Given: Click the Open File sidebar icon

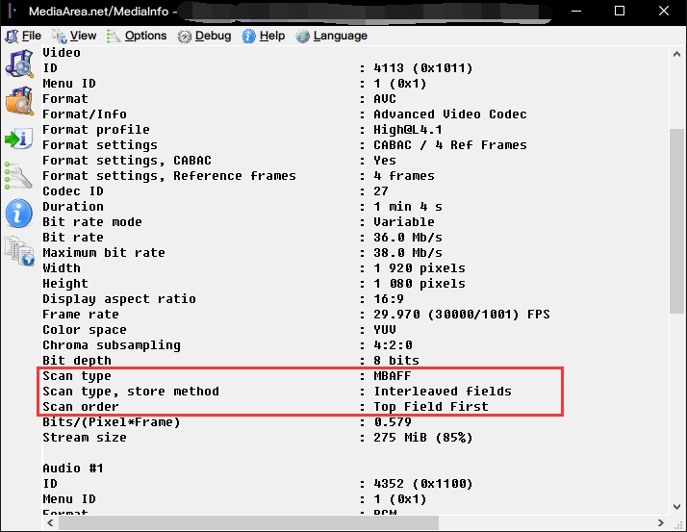Looking at the screenshot, I should click(18, 63).
